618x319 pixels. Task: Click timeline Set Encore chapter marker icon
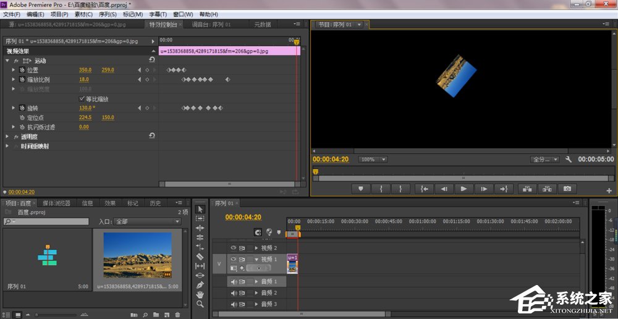(269, 232)
